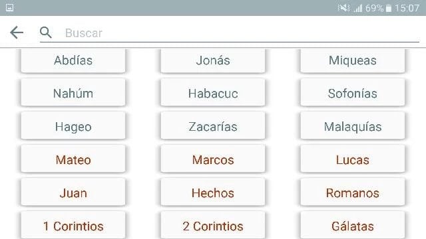Viewport: 426px width, 239px height.
Task: Tap the picture notification icon in status bar
Action: point(9,7)
